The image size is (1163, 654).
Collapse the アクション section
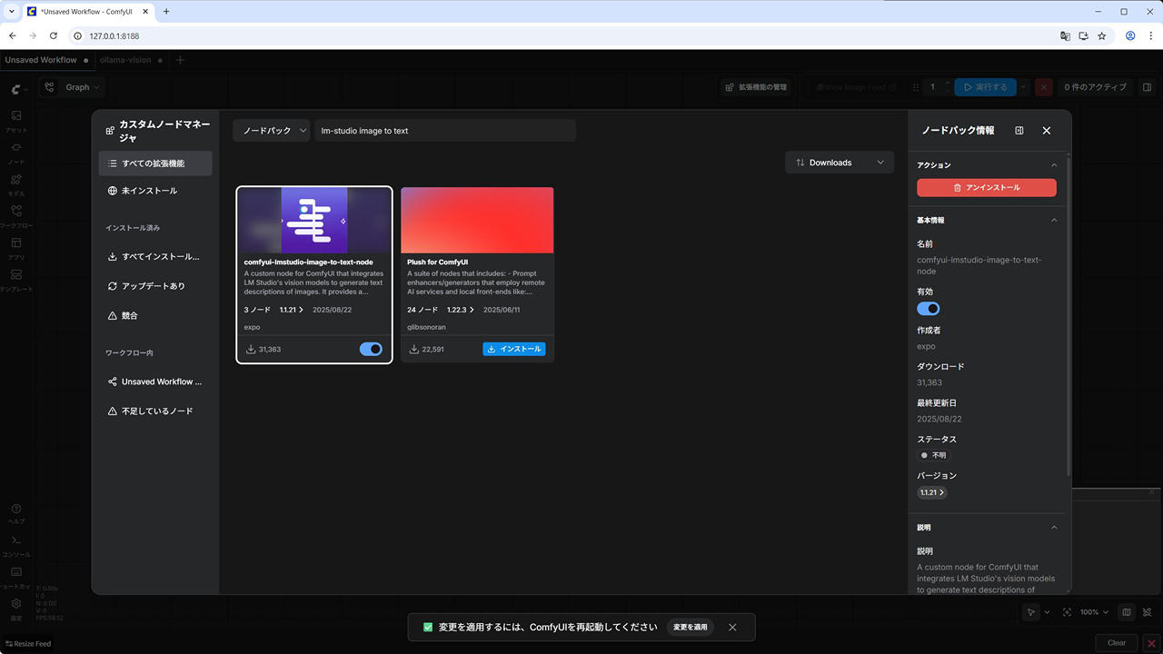tap(1054, 165)
